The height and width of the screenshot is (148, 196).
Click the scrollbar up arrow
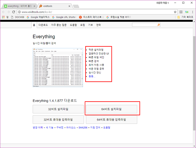click(194, 22)
